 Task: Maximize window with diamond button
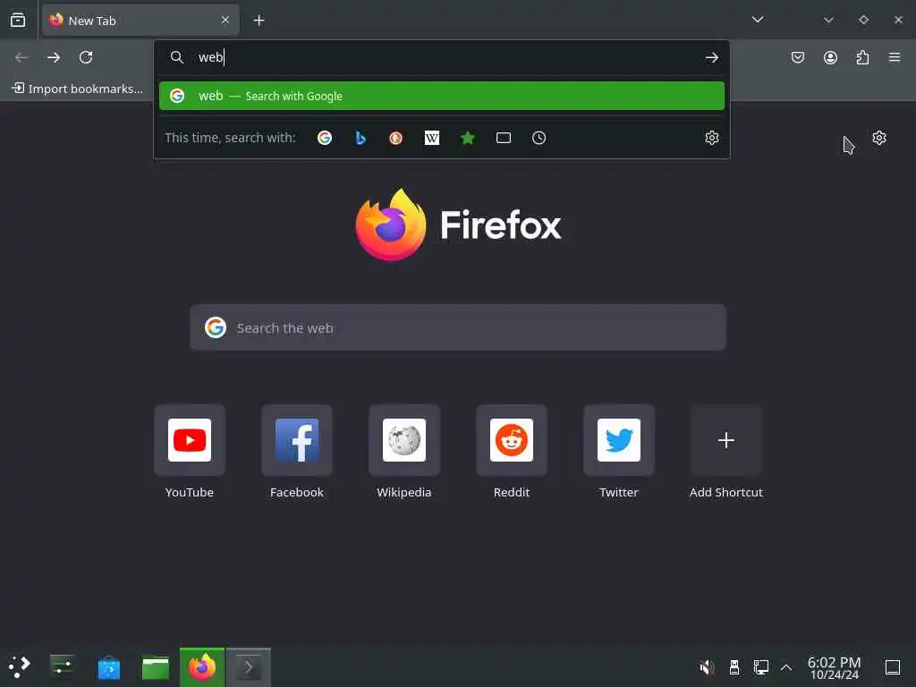(863, 20)
